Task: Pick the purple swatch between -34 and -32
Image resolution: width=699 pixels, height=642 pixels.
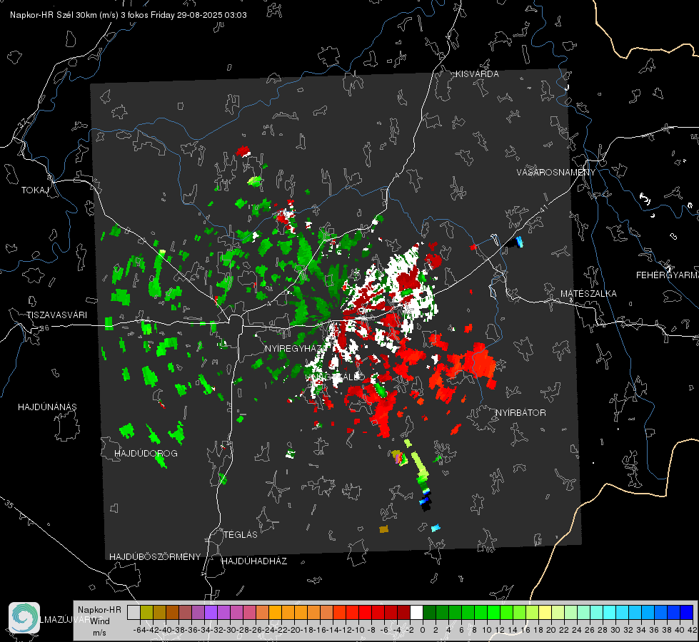Action: click(x=211, y=612)
